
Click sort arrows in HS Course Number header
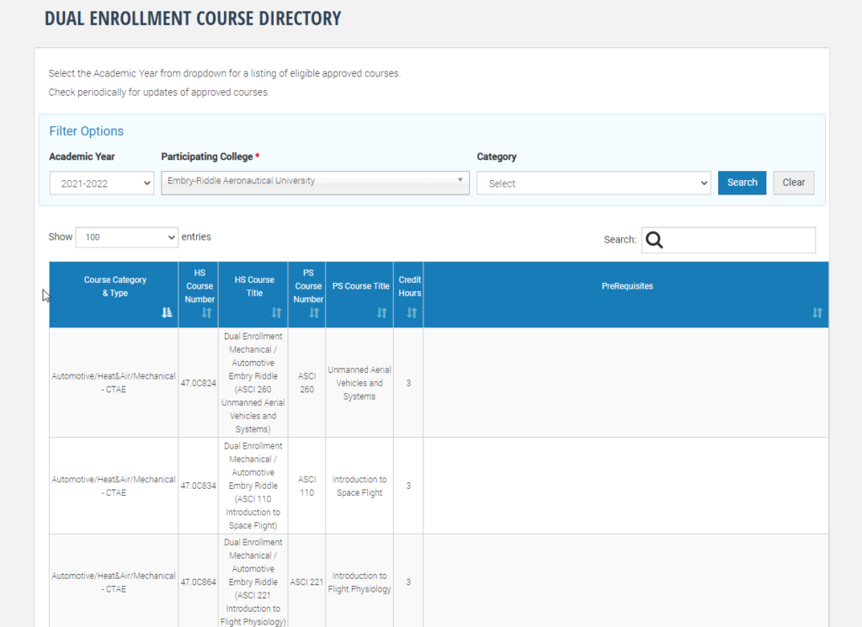click(x=207, y=313)
